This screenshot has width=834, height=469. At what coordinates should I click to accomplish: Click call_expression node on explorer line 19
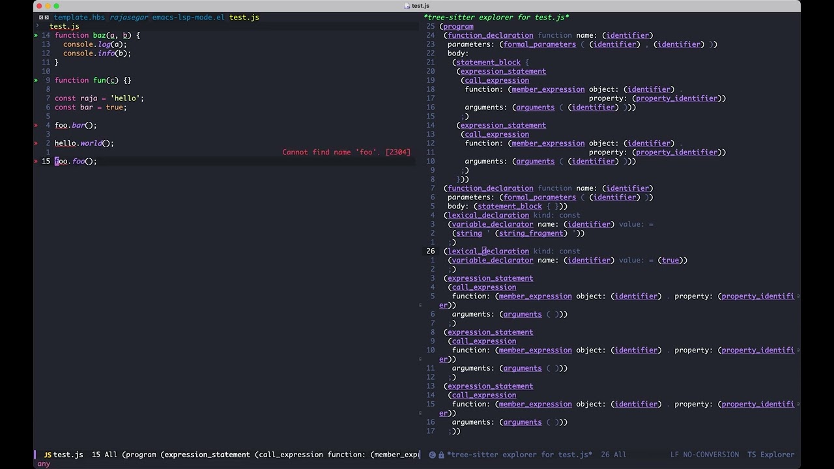(496, 80)
